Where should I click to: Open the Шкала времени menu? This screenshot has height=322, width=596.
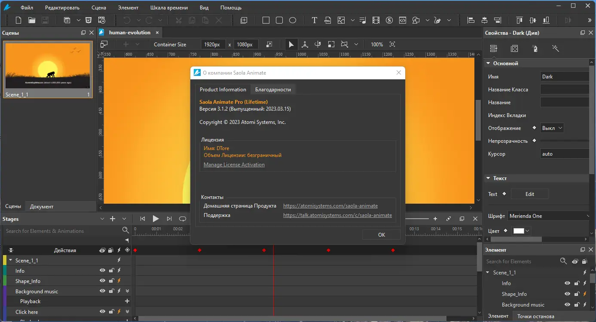coord(169,8)
